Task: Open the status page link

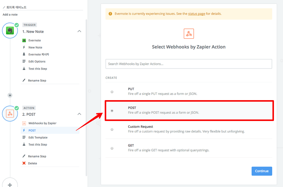Action: [x=196, y=14]
